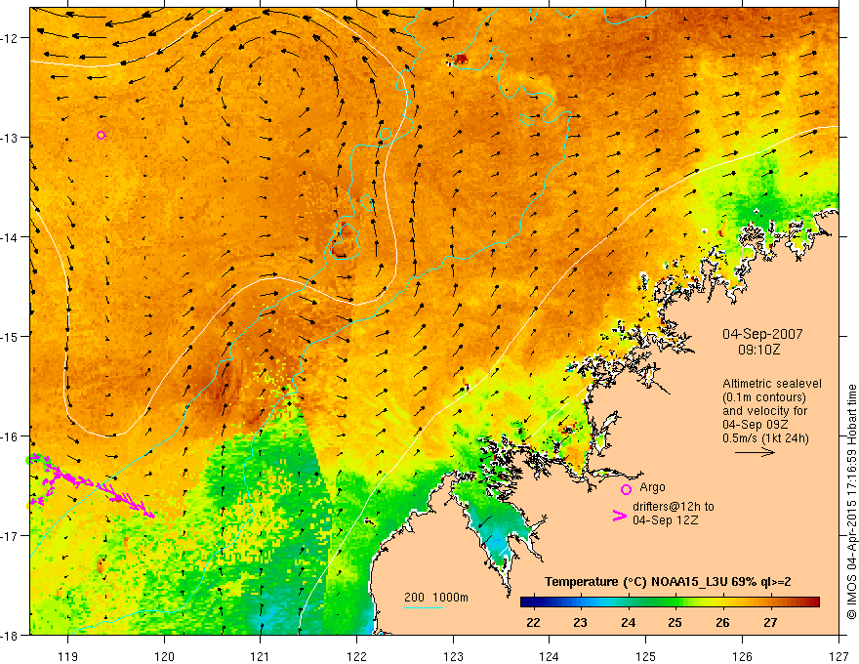Click the magenta Argo circle in the legend
The image size is (859, 664).
pos(626,489)
